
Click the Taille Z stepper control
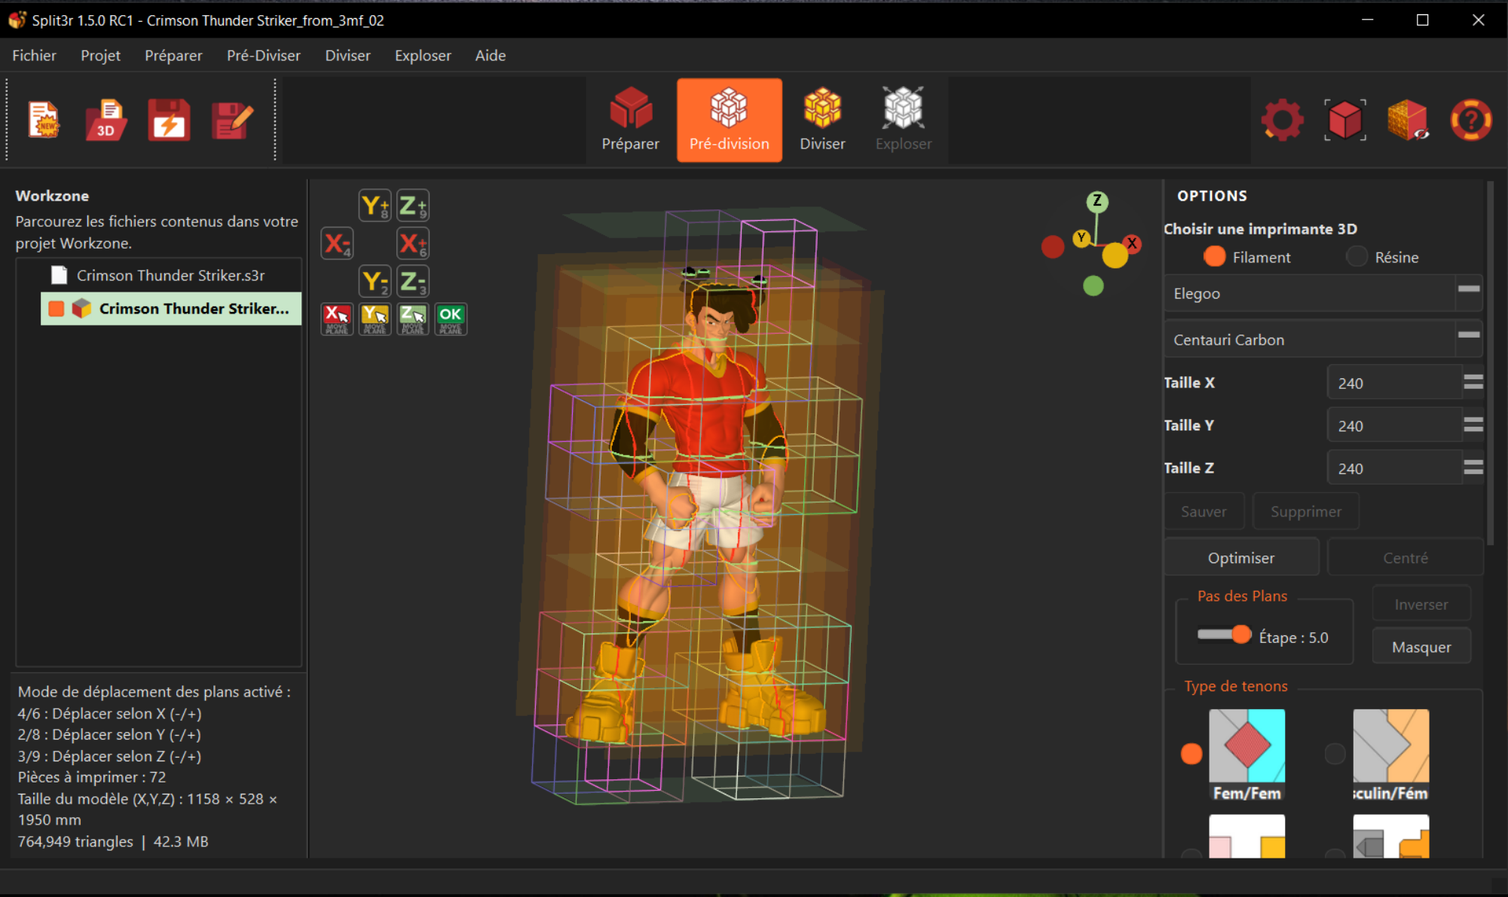click(x=1473, y=467)
